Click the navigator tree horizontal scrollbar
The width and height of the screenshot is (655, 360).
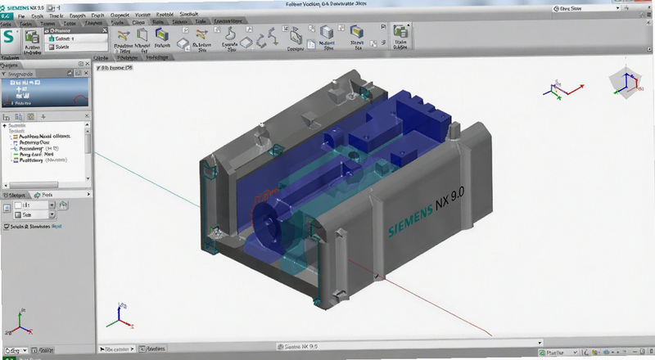[x=34, y=185]
